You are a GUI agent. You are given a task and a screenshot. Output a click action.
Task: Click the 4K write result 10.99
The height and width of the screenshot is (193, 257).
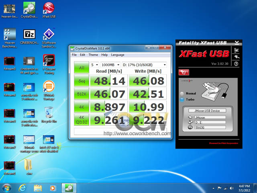(x=148, y=107)
